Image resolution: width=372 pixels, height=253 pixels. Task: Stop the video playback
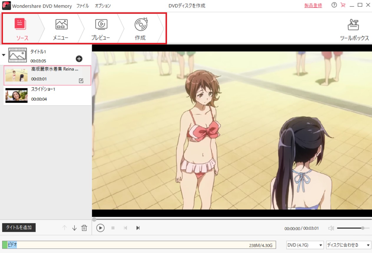click(x=113, y=228)
